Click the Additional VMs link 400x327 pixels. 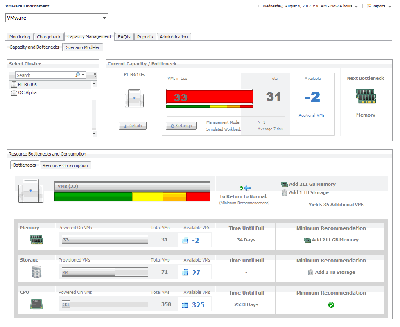pos(311,115)
